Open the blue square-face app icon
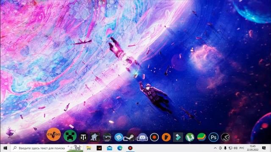Screen dimensions: 271x152 click(119, 137)
